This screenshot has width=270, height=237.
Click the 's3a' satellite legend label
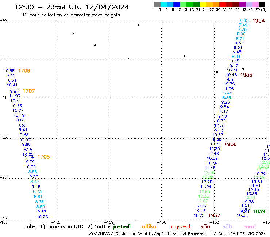point(205,227)
